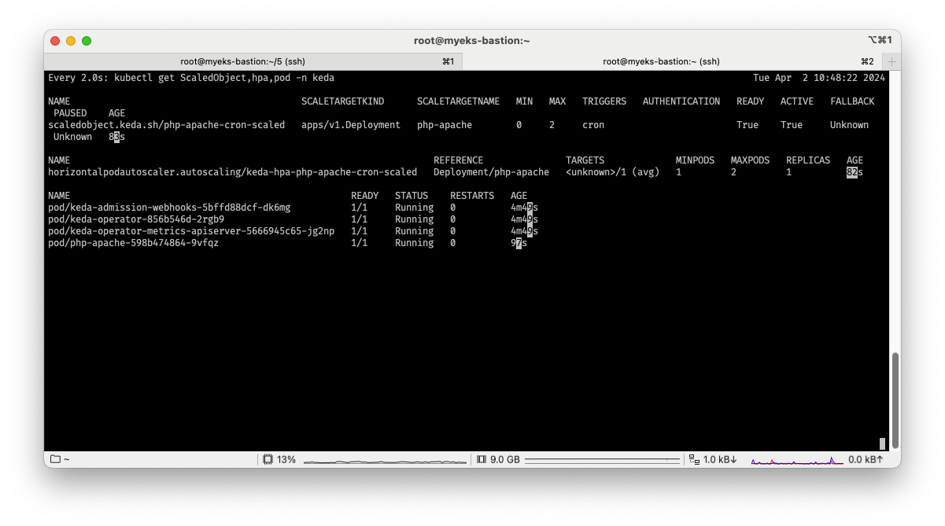Click the watch command line header text

coord(191,78)
